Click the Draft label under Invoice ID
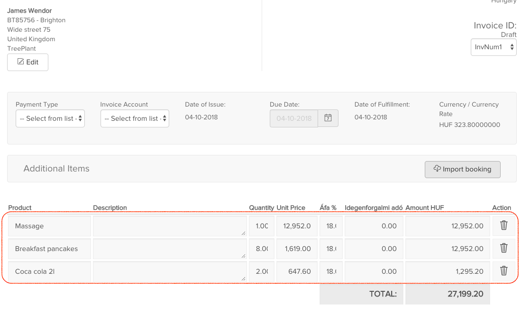The height and width of the screenshot is (315, 521). (x=509, y=34)
